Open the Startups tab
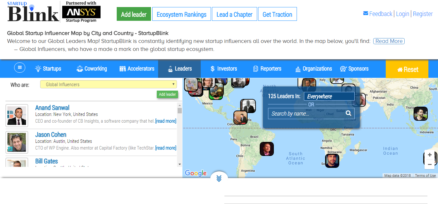 (x=48, y=69)
